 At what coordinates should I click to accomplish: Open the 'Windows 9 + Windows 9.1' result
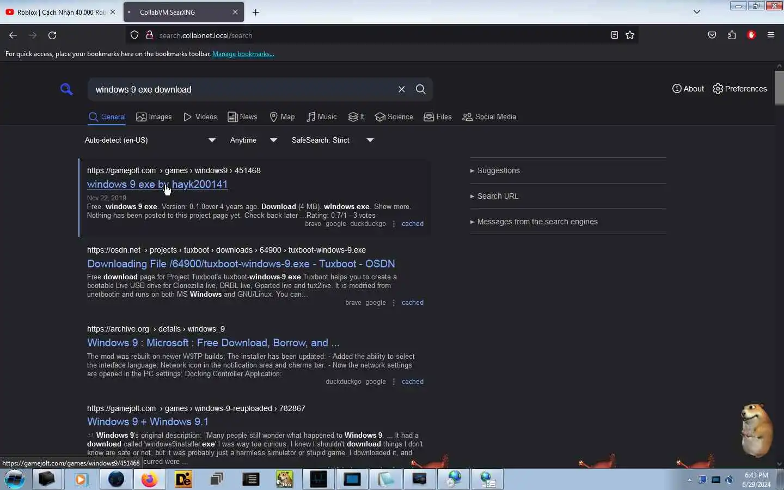coord(148,421)
